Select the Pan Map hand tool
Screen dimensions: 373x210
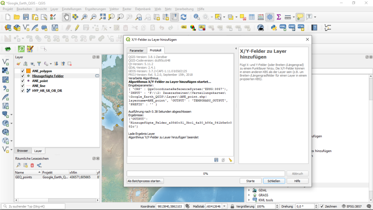point(66,17)
